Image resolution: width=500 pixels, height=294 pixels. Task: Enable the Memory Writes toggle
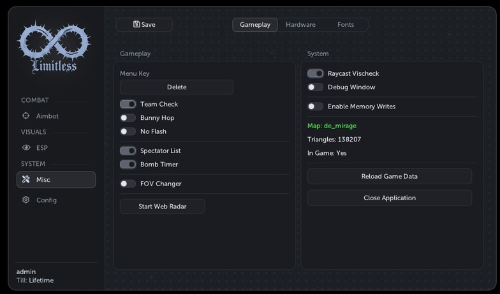(315, 107)
